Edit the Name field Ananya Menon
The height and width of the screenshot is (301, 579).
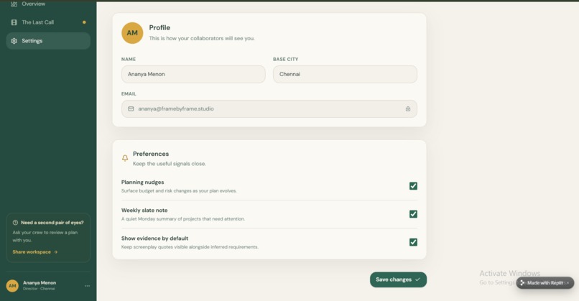(193, 74)
